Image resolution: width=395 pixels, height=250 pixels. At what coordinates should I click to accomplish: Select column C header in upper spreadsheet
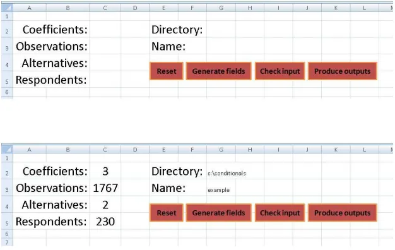105,8
